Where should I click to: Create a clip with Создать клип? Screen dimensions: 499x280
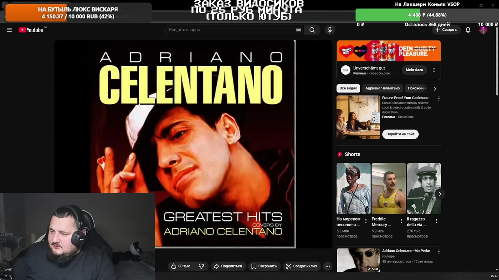coord(301,266)
